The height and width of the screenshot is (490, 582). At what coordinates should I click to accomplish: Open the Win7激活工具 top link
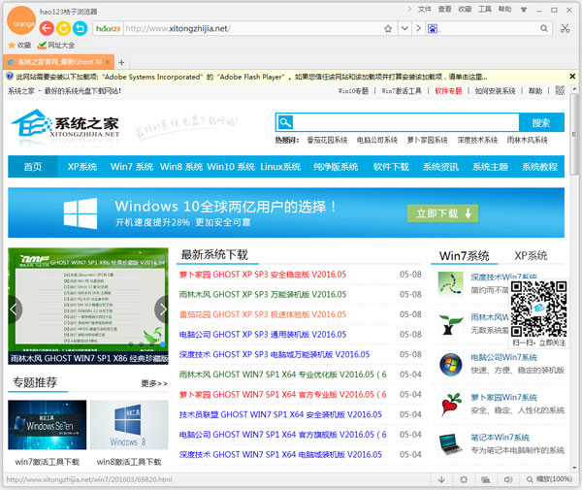click(x=402, y=91)
